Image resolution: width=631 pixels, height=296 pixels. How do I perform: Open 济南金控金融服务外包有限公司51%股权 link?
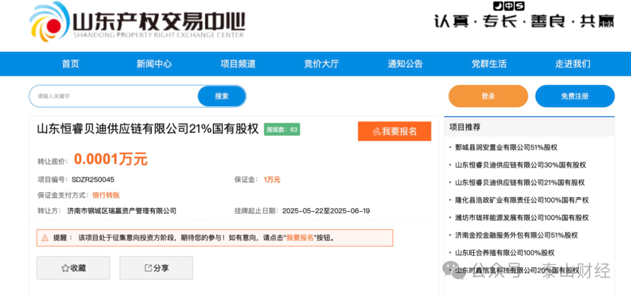516,235
